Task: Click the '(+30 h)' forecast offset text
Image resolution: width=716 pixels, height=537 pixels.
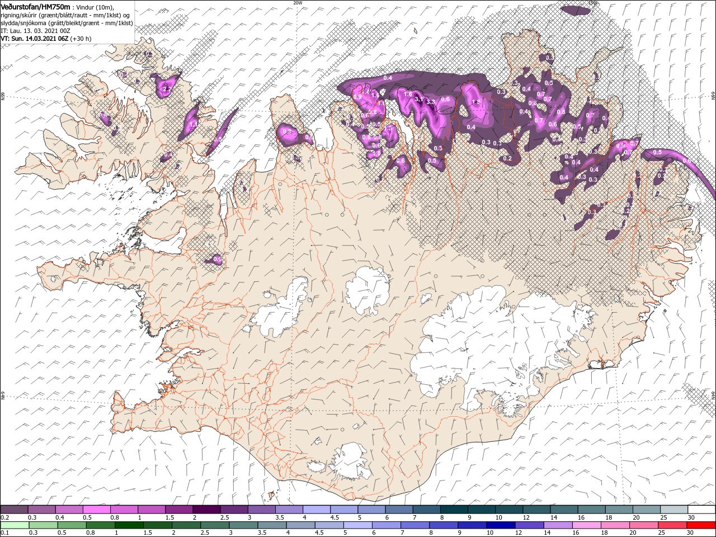Action: pos(81,39)
